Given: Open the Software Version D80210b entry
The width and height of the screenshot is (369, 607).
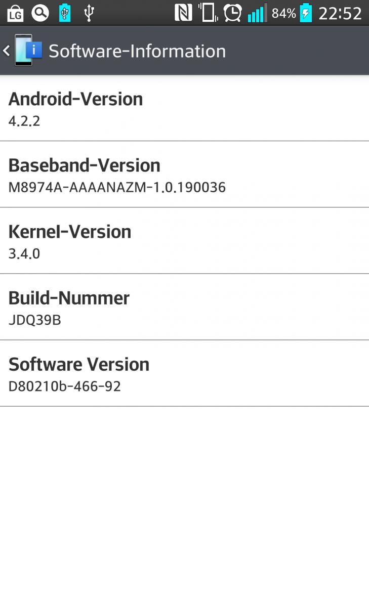Looking at the screenshot, I should pyautogui.click(x=184, y=373).
